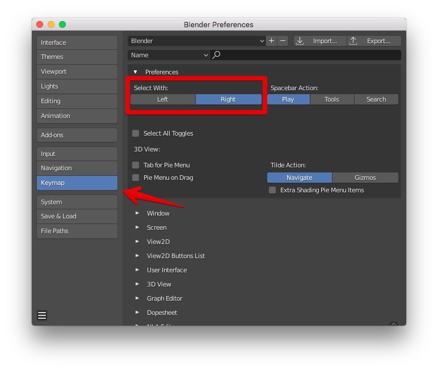Viewport: 438px width, 371px height.
Task: Toggle Extra Shading Pie Menu Items
Action: 272,190
